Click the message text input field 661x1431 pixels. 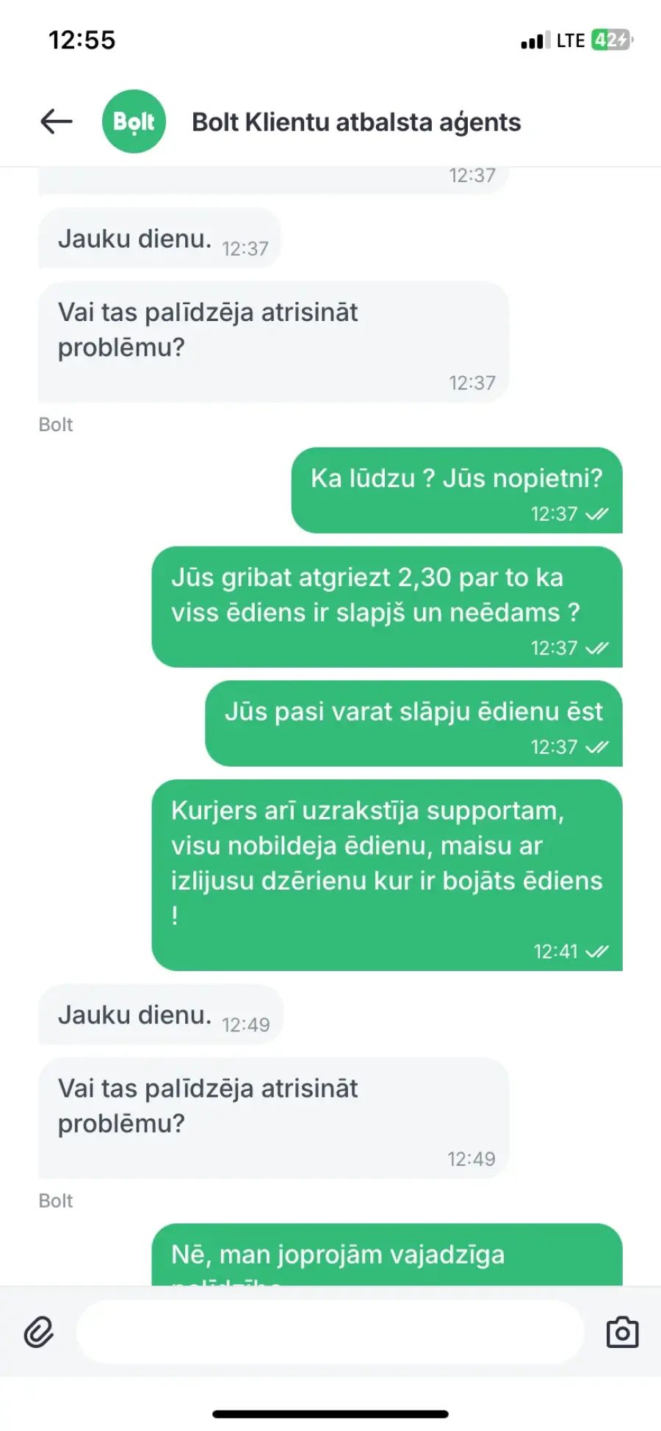click(330, 1332)
